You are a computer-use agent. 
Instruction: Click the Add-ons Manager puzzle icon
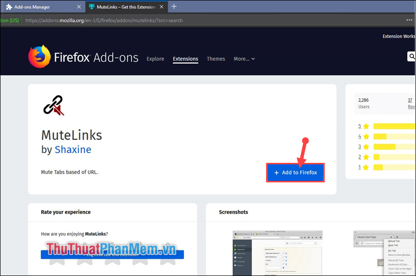[9, 7]
